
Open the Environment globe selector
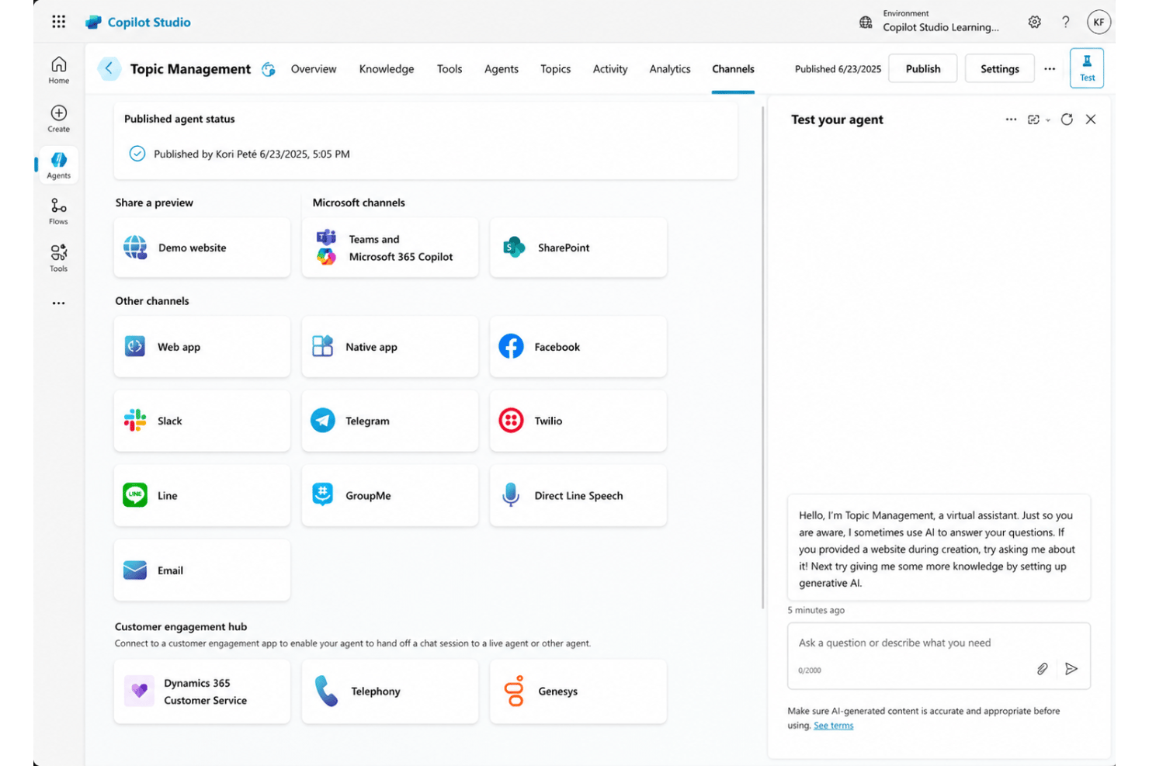pyautogui.click(x=866, y=23)
